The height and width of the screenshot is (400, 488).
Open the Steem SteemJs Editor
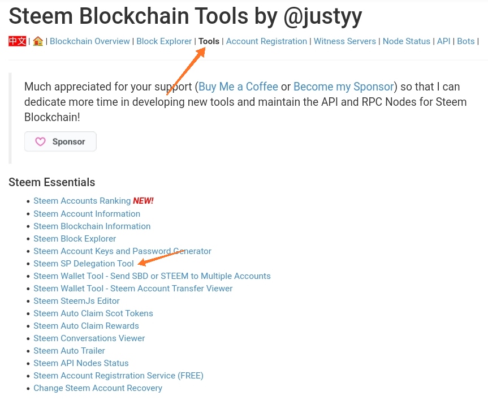76,301
